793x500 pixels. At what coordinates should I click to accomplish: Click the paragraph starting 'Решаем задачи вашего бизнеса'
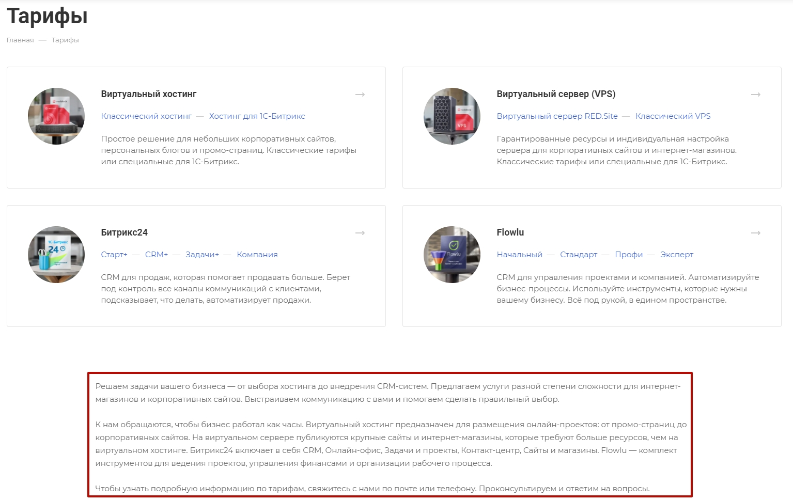(x=388, y=393)
